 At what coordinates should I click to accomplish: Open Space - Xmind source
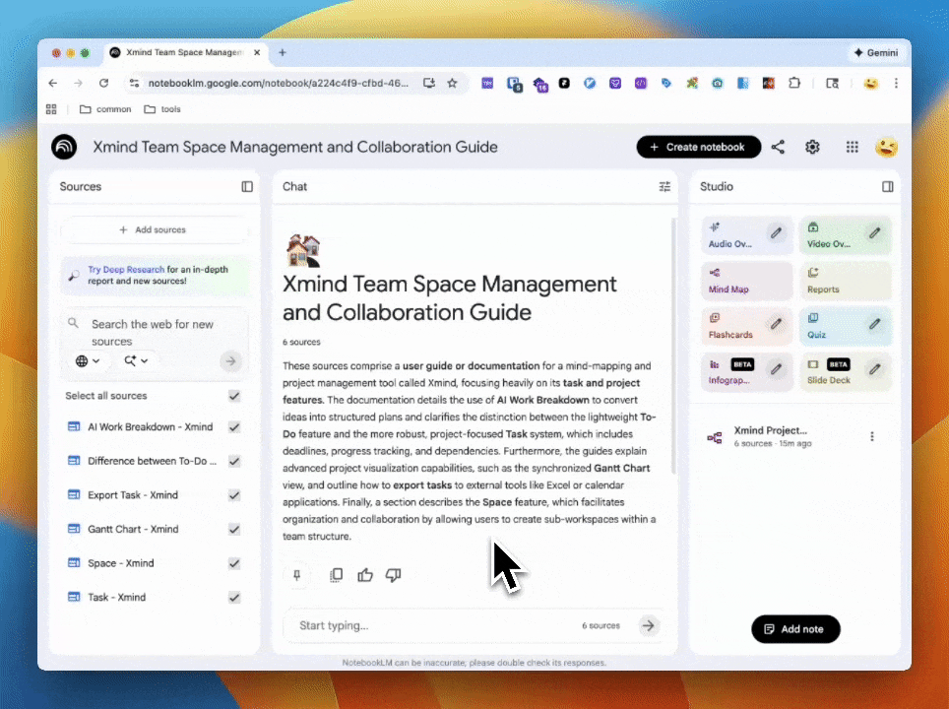coord(120,563)
